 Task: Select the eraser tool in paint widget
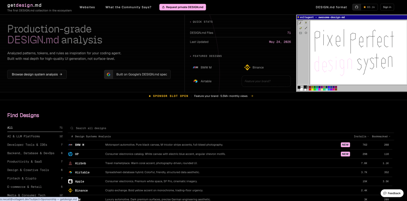[x=301, y=28]
